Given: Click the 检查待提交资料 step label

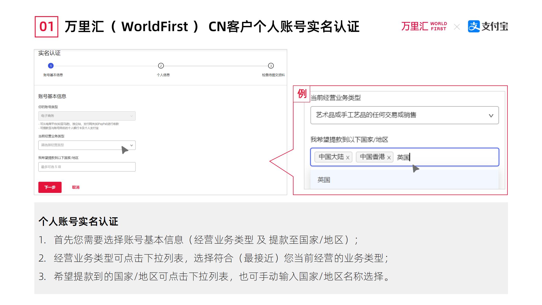Looking at the screenshot, I should 273,75.
